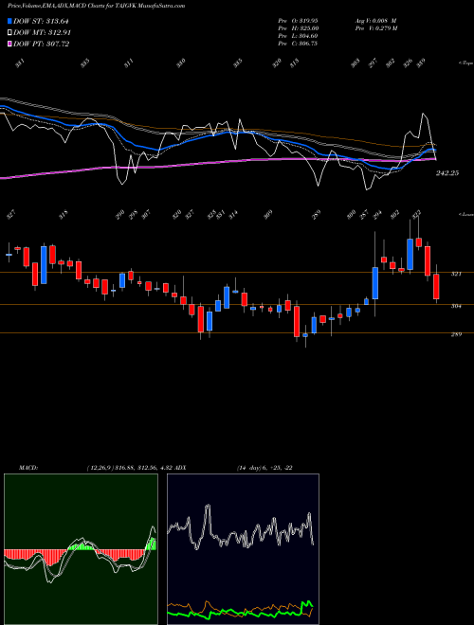Select the 'DOW PT: 307.72' label
Viewport: 474px width, 625px height.
pos(41,44)
